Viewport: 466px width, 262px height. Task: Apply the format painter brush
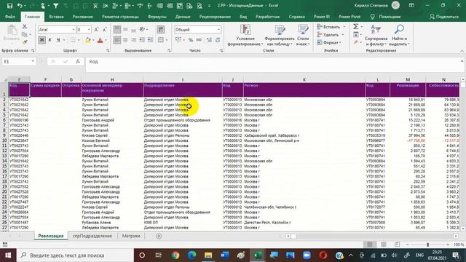[x=25, y=42]
